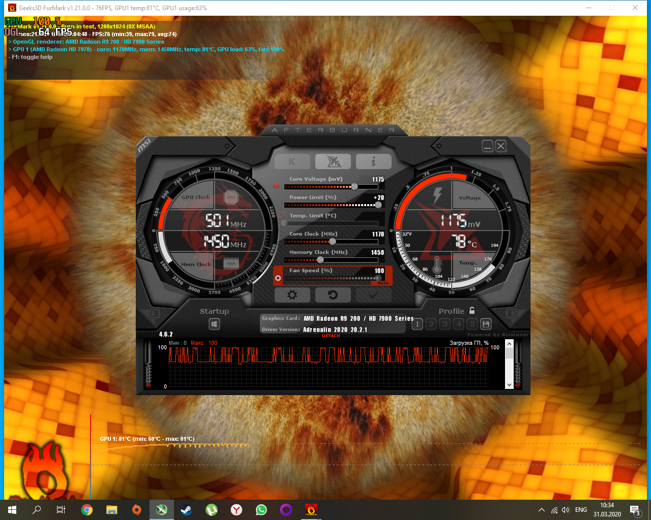Open the fan speed gear next to the slider
The image size is (651, 520).
point(278,278)
